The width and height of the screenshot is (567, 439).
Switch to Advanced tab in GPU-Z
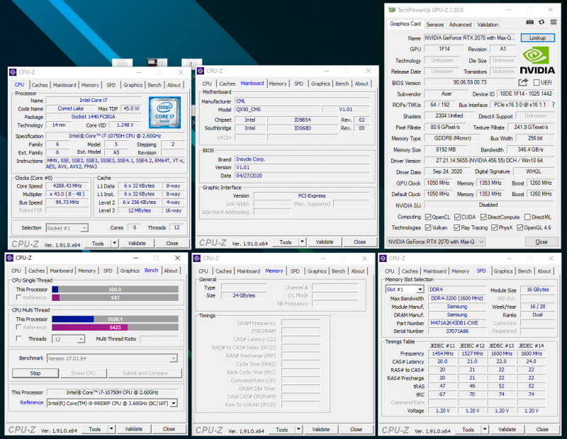tap(460, 25)
